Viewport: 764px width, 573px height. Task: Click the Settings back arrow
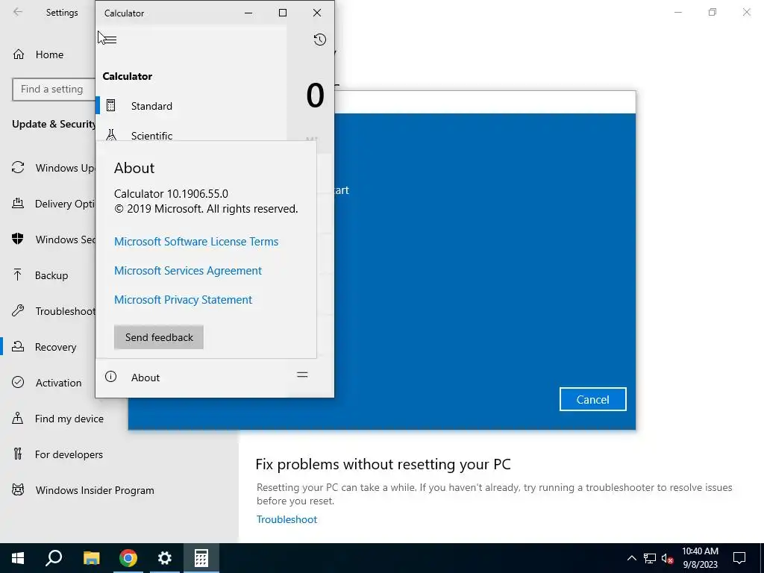click(x=18, y=12)
